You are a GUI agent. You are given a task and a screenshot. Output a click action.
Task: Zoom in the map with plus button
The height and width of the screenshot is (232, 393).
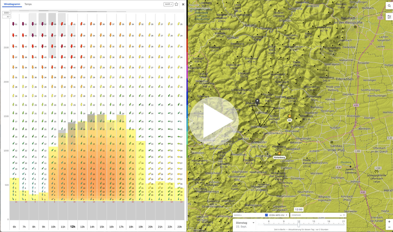(389, 222)
